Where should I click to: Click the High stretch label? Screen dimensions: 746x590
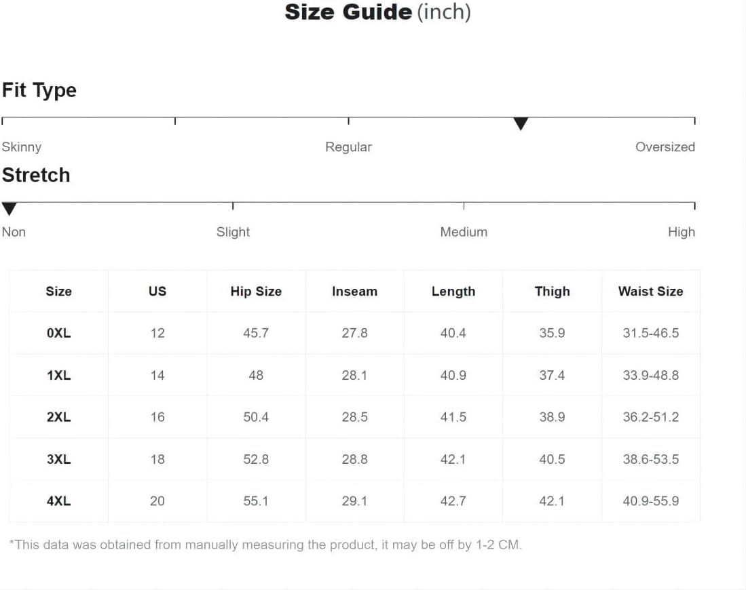[x=682, y=232]
